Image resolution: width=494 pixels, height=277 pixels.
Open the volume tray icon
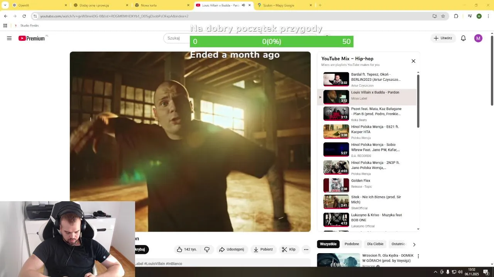coord(460,272)
